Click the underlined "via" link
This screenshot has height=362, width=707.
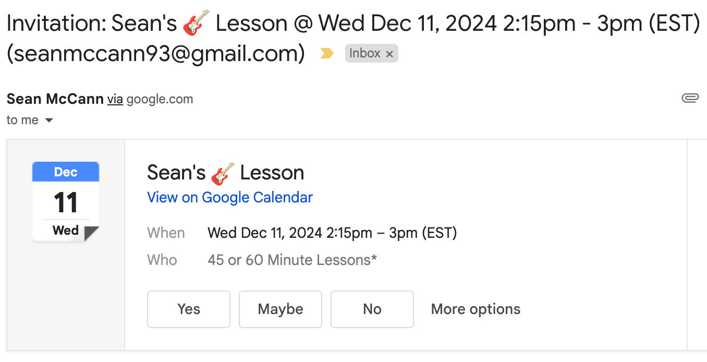(115, 99)
